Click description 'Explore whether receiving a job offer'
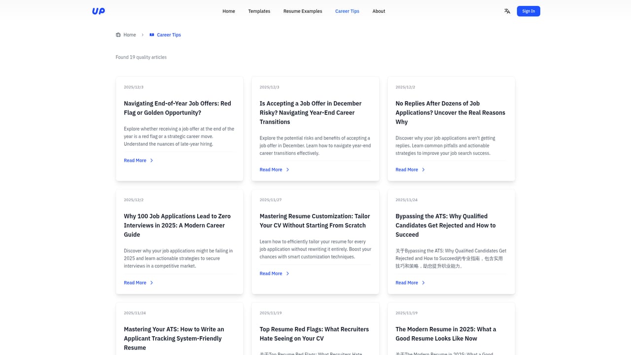631x355 pixels. click(x=179, y=137)
